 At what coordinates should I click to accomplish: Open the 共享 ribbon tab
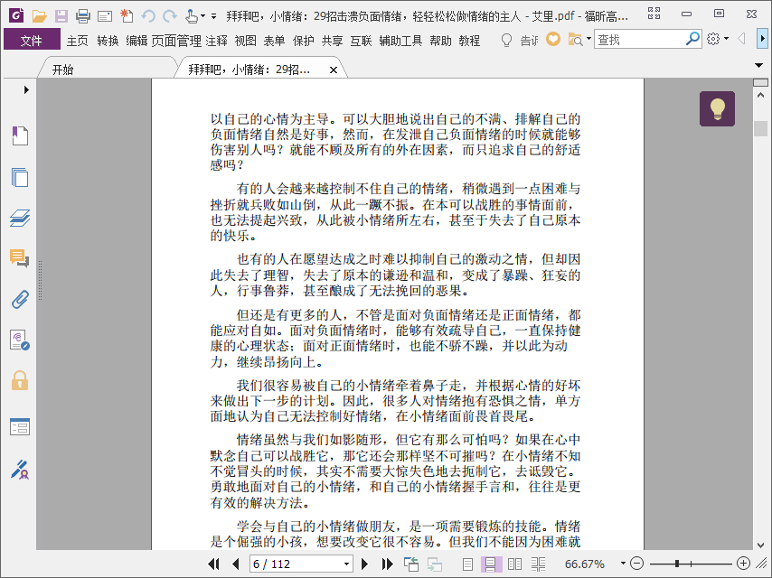coord(333,41)
